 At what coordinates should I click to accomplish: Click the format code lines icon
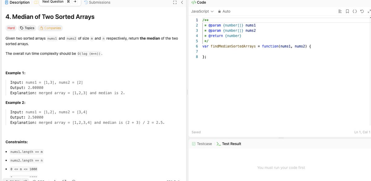point(340,11)
